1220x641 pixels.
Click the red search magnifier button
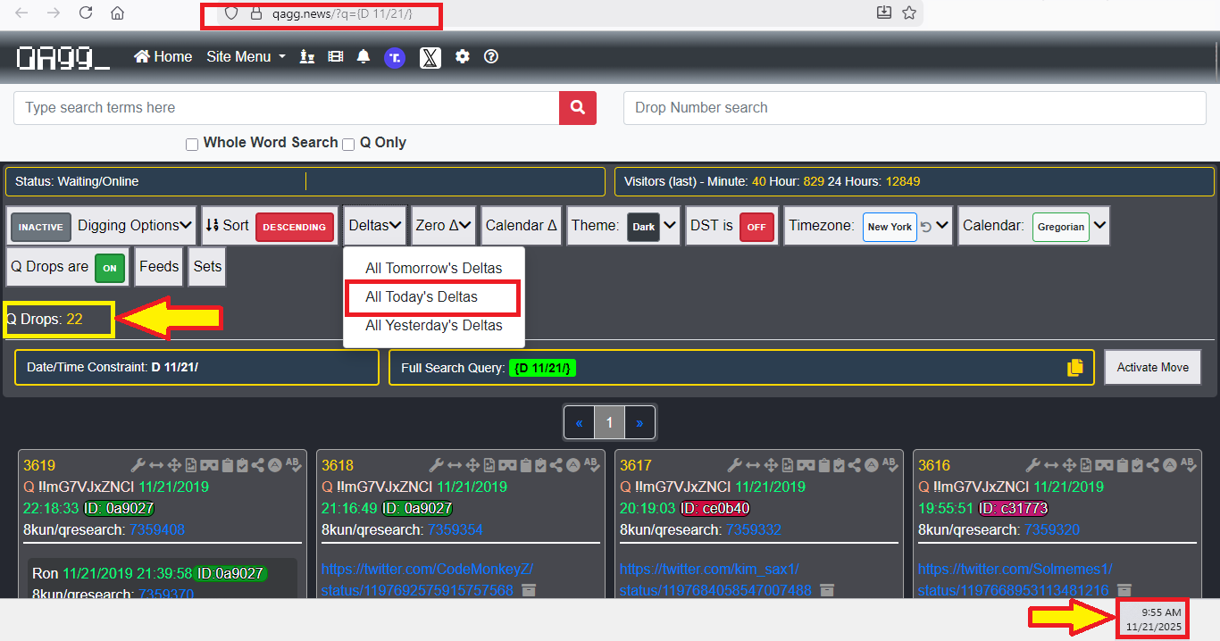pyautogui.click(x=578, y=108)
